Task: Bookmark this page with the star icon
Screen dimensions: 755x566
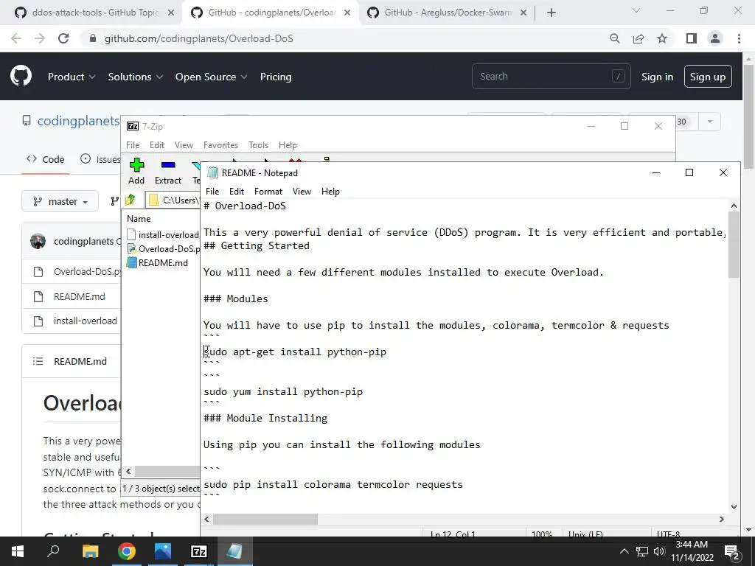Action: click(662, 38)
